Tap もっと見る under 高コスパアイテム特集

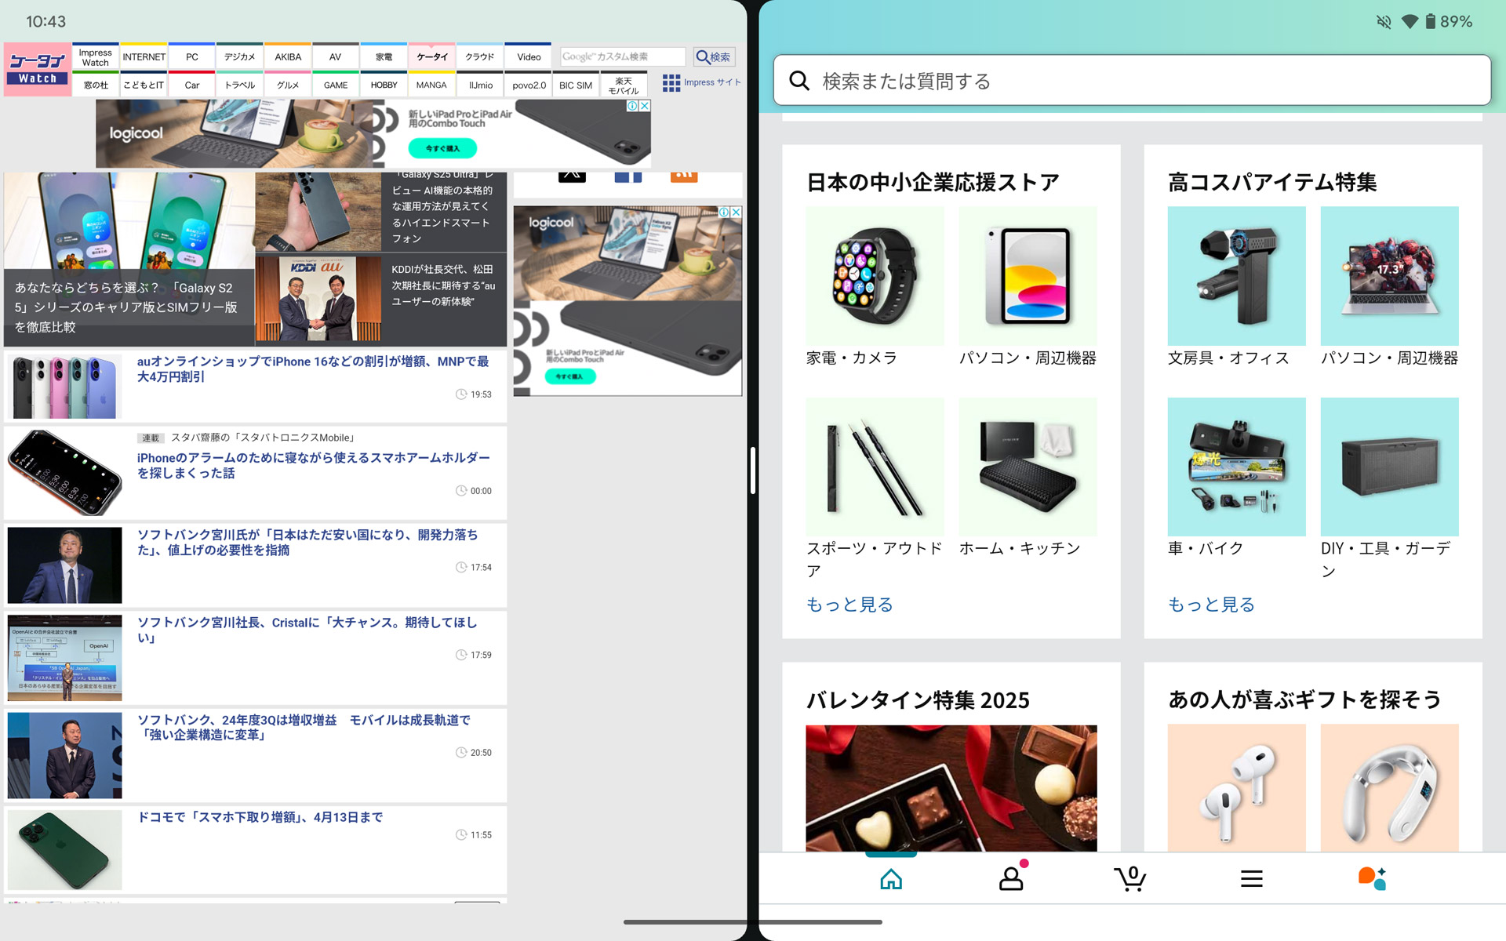pos(1211,605)
